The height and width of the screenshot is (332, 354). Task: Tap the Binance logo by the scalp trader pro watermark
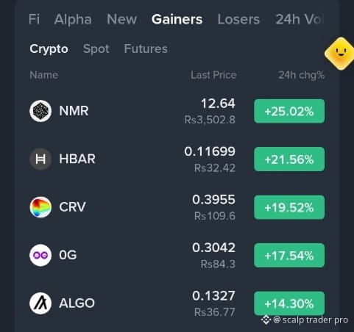[266, 320]
